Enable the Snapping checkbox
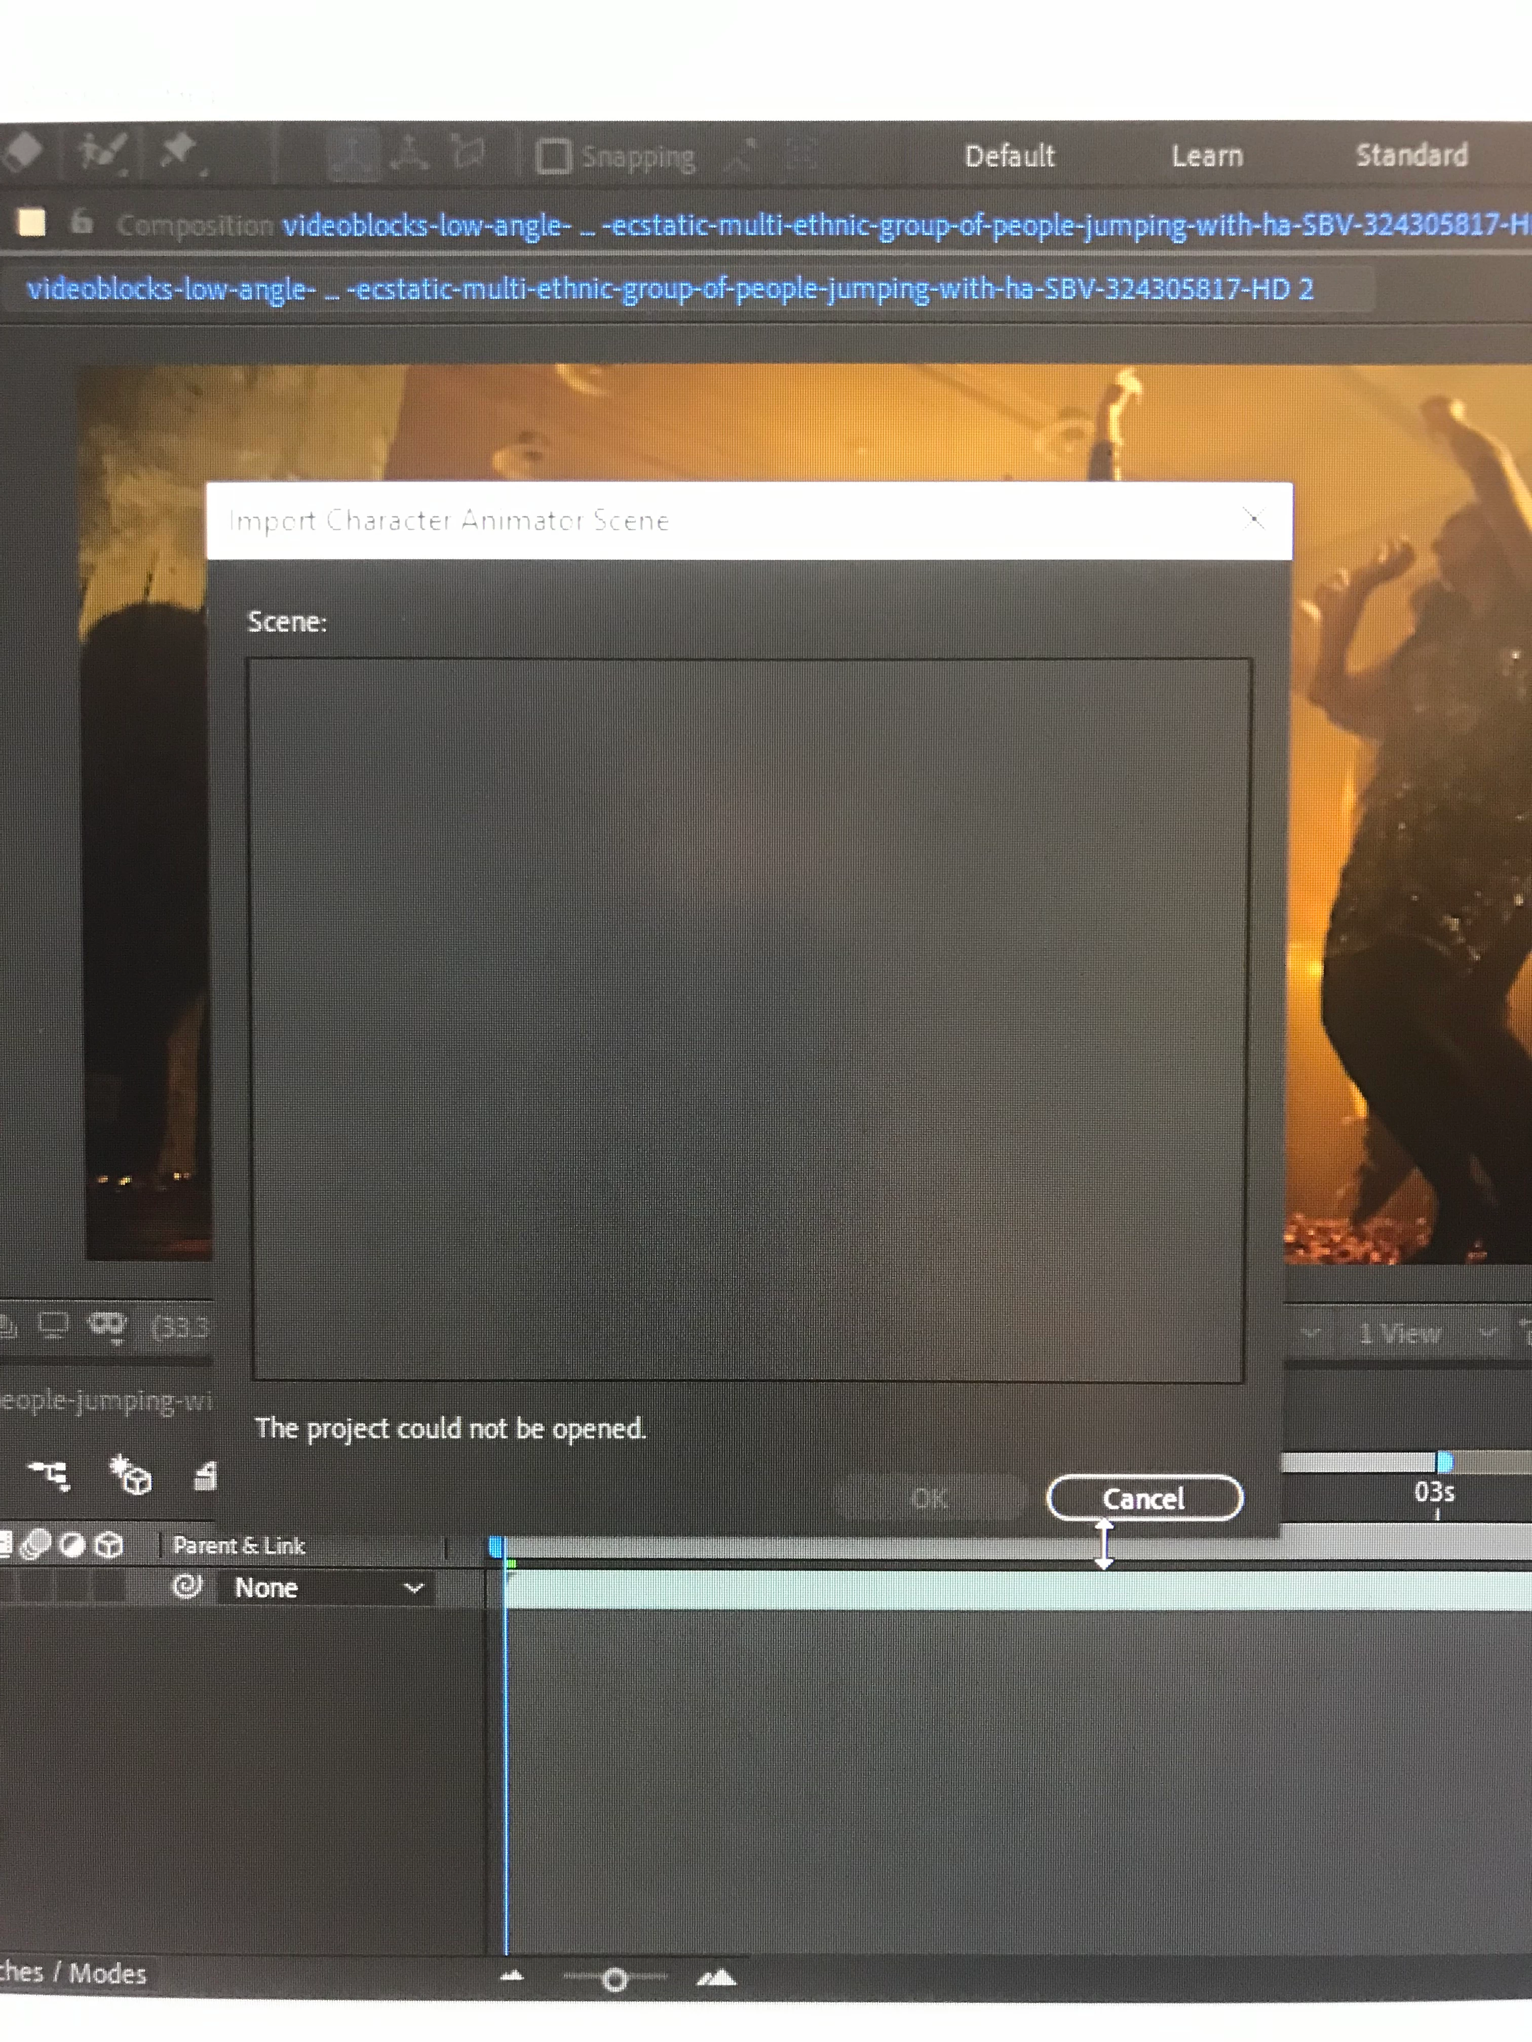The width and height of the screenshot is (1532, 2042). point(553,156)
